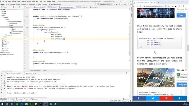Switch to the pom.xml editor tab

coord(27,7)
